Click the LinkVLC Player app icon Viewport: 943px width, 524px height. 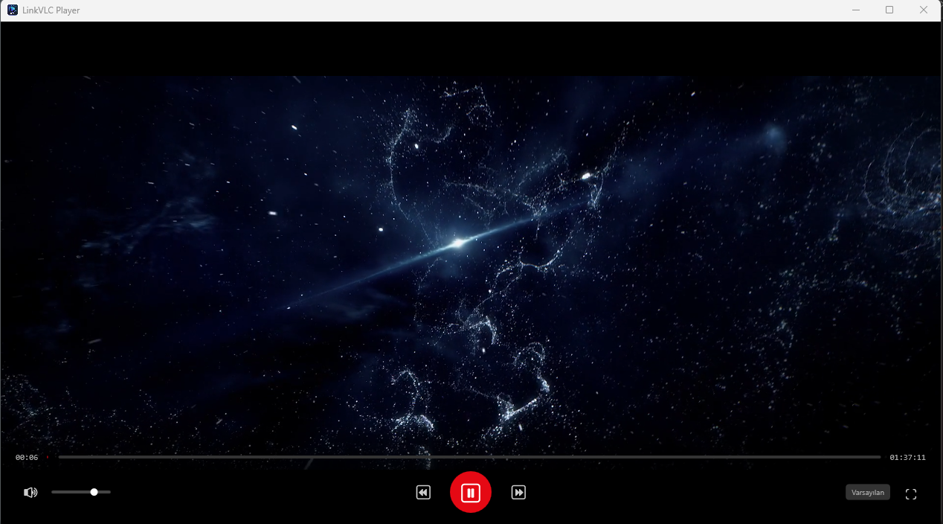pos(13,10)
